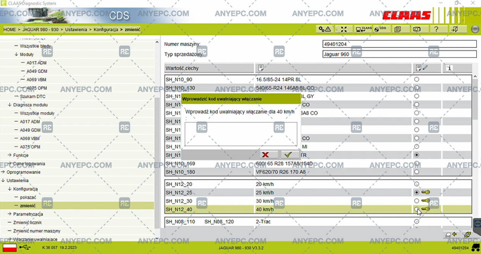Select radio button for SH_N10_90 row
The height and width of the screenshot is (254, 481).
(x=417, y=79)
